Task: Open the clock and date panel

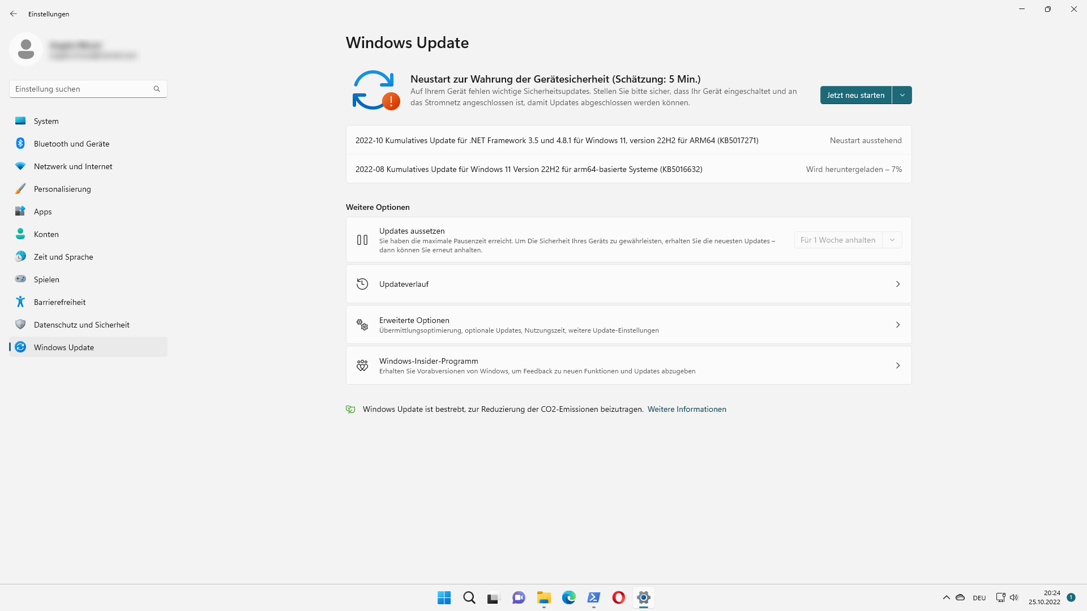Action: [x=1045, y=597]
